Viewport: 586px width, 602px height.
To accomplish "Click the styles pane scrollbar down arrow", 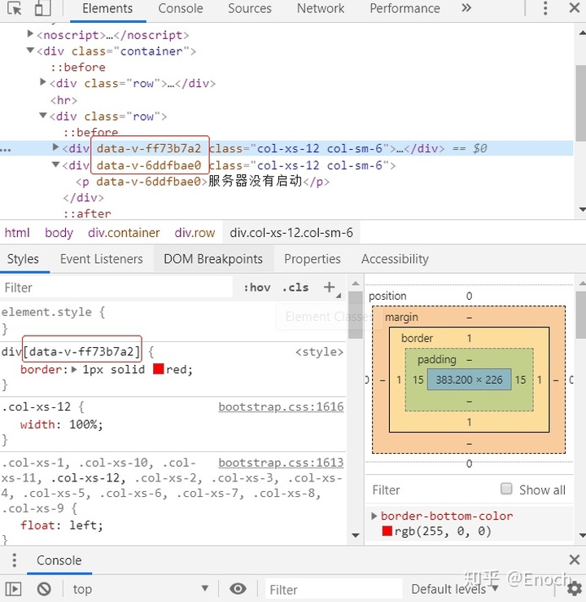I will (x=356, y=535).
